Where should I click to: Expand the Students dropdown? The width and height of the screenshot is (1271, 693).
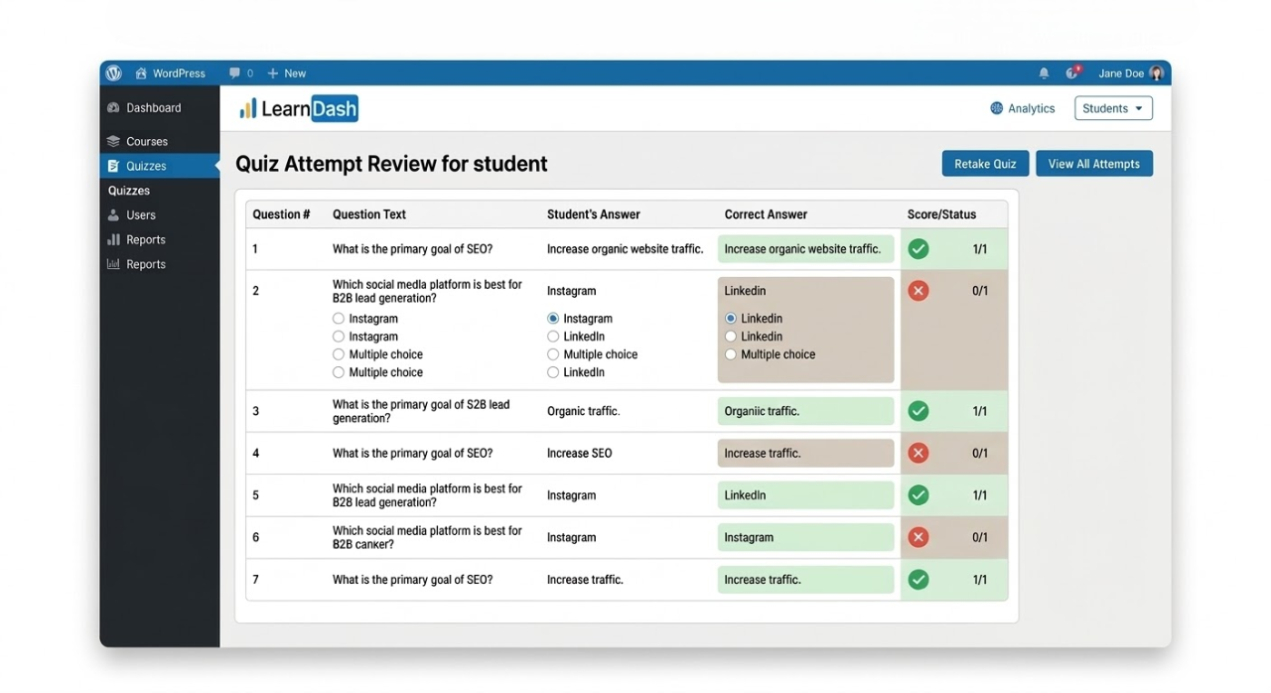pyautogui.click(x=1113, y=108)
